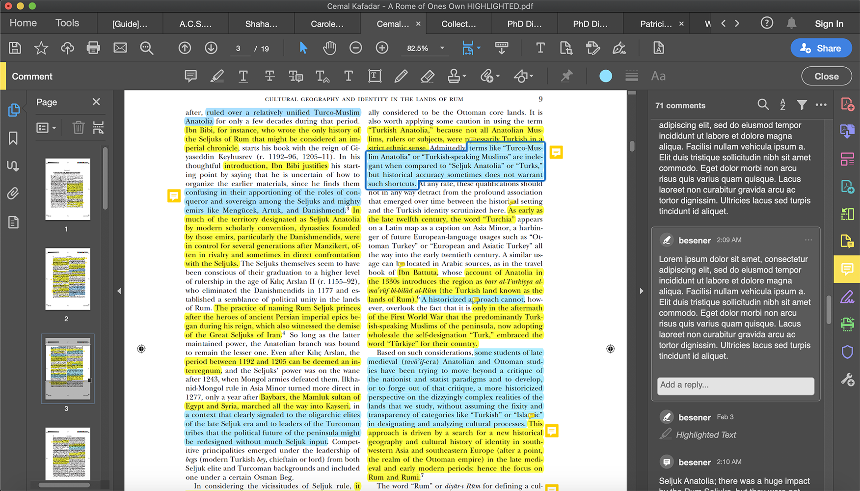Change annotation color with blue swatch

pyautogui.click(x=605, y=76)
